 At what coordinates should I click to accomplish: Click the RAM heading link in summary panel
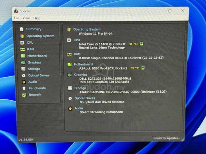tap(77, 54)
